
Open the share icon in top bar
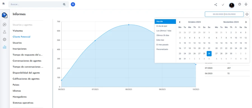tap(216, 5)
